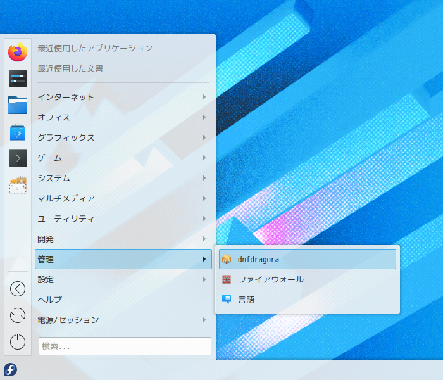Image resolution: width=443 pixels, height=380 pixels.
Task: Click the language speech bubble icon
Action: tap(227, 300)
